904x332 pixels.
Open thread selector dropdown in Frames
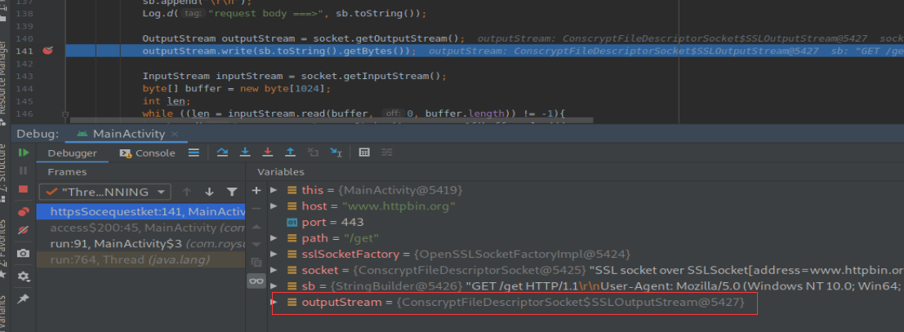105,192
